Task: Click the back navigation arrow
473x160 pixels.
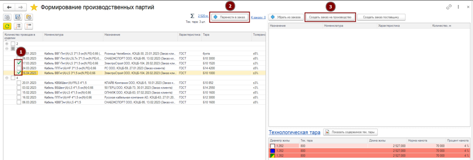Action: tap(9, 7)
